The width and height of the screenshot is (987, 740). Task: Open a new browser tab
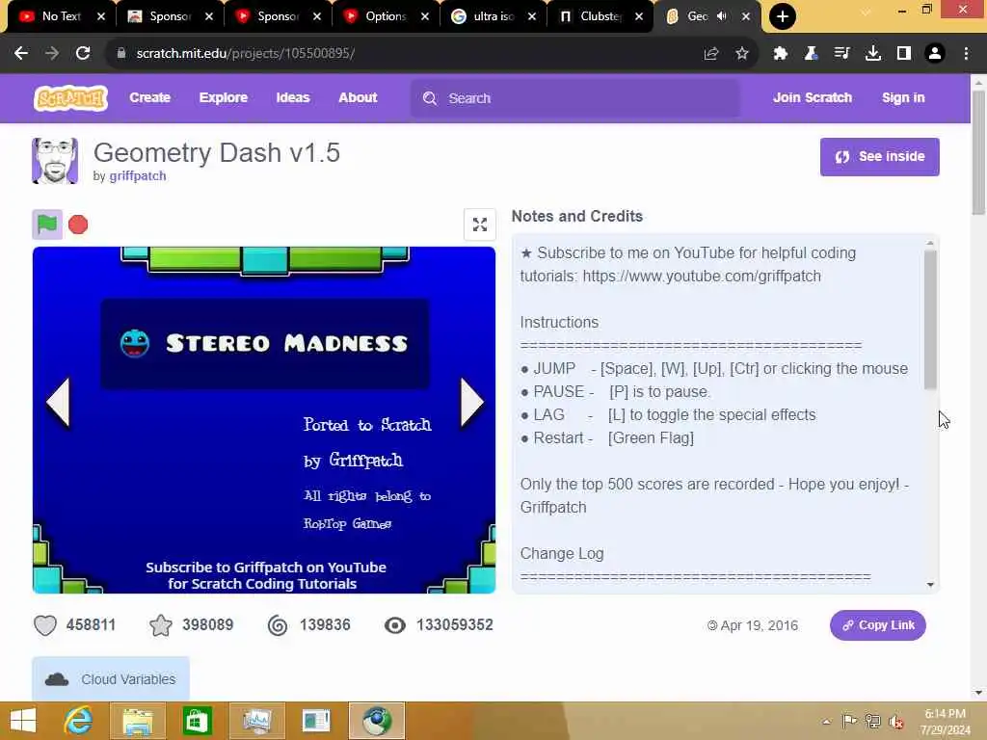[783, 16]
